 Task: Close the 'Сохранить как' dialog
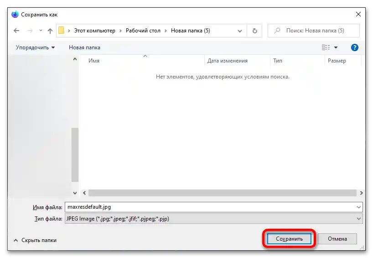[x=358, y=14]
